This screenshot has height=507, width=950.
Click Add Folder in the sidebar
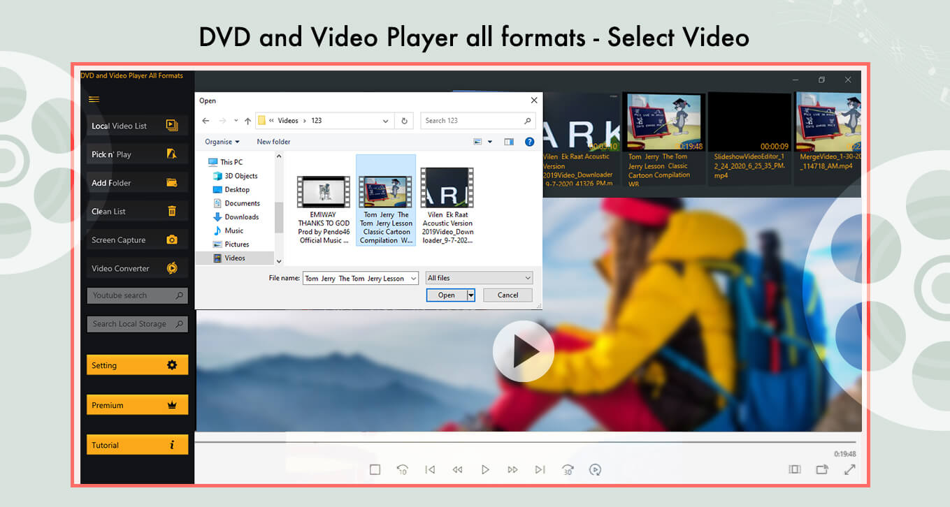137,183
